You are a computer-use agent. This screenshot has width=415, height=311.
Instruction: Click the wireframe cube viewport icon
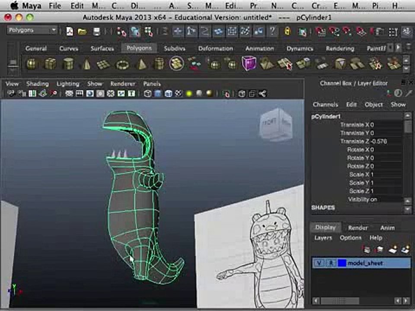coord(148,94)
